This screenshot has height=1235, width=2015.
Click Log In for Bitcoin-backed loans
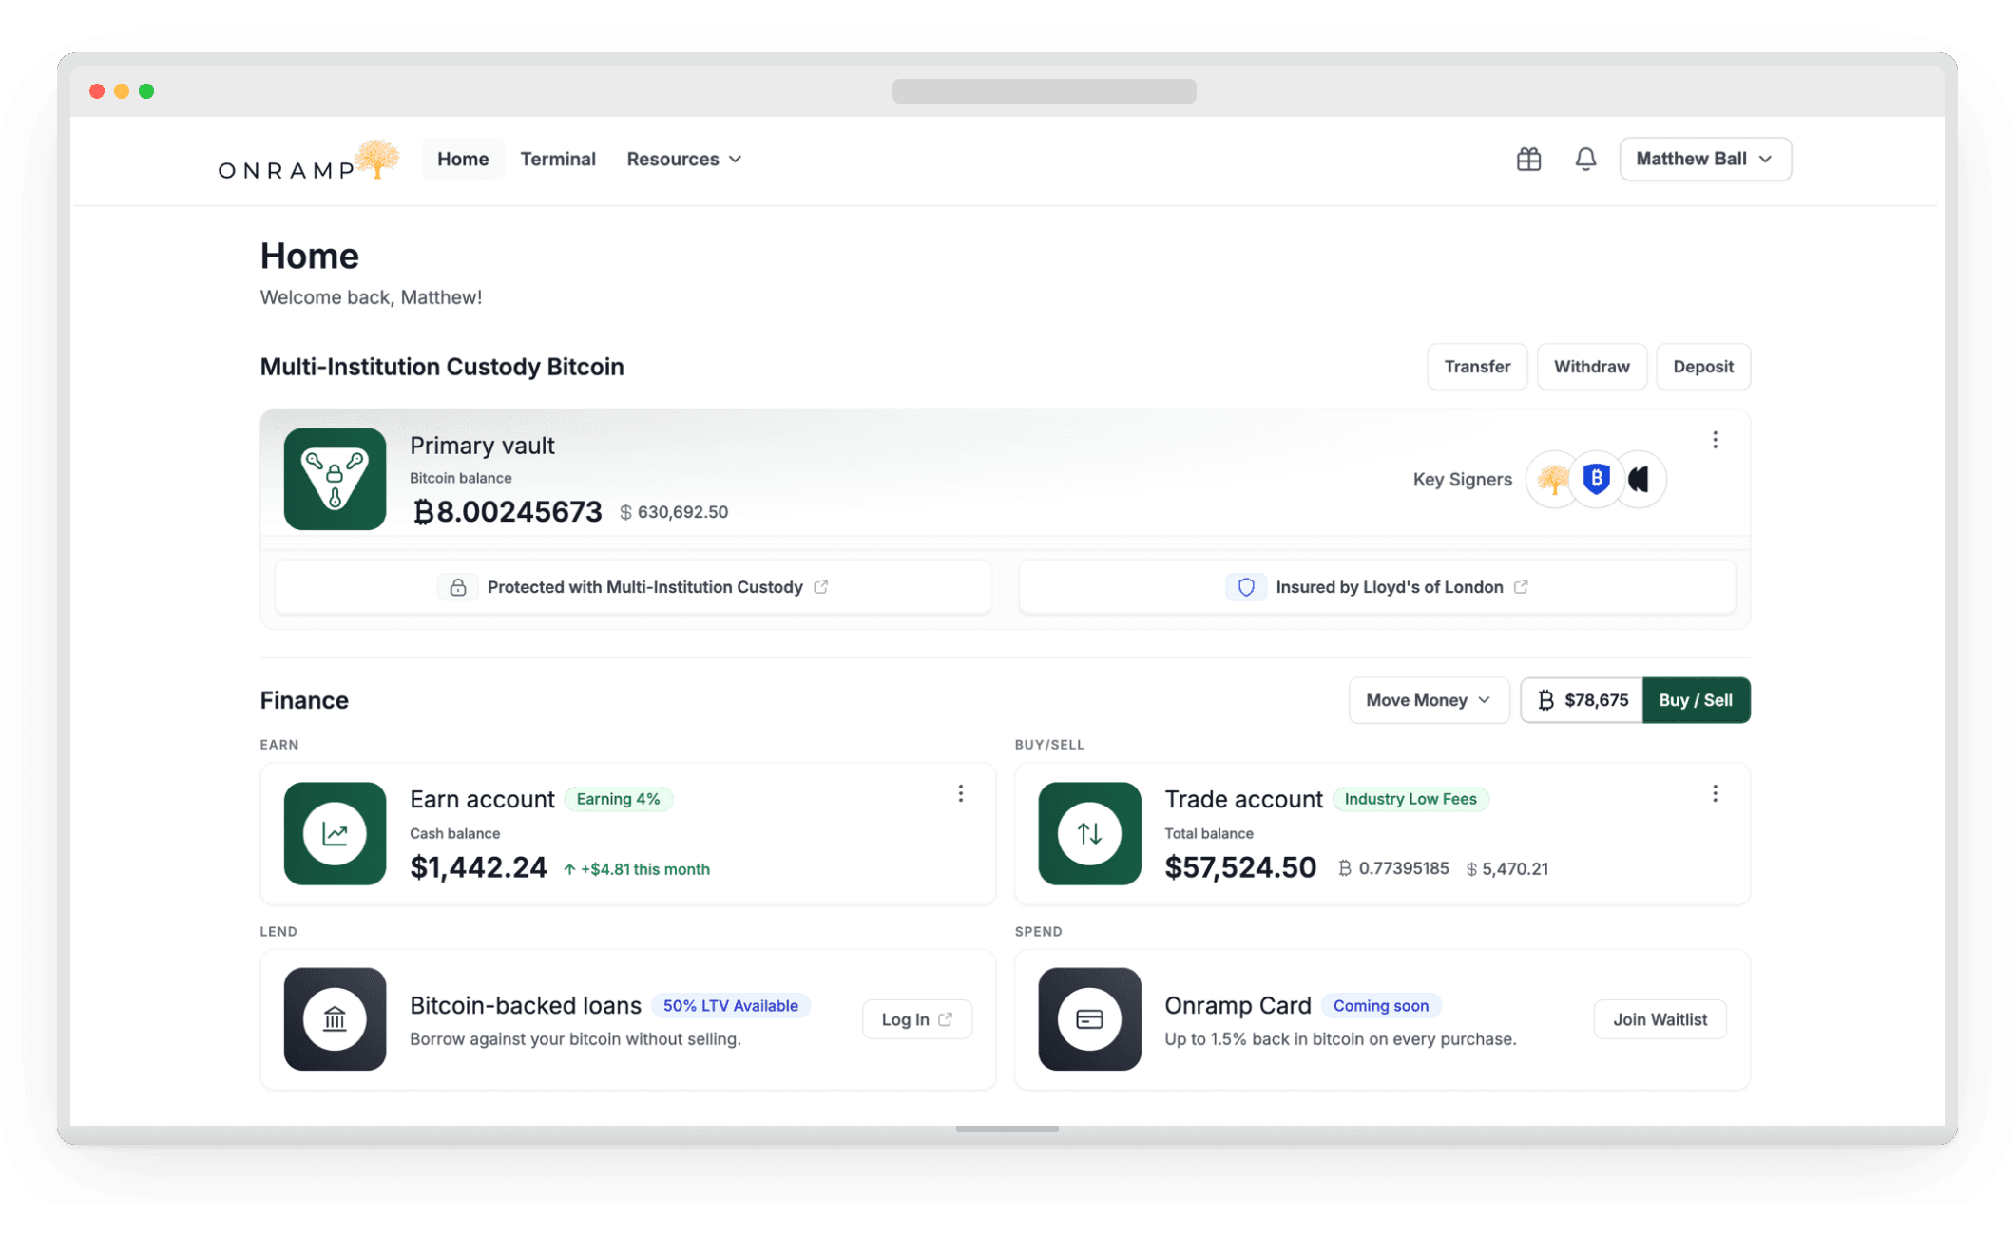coord(916,1019)
